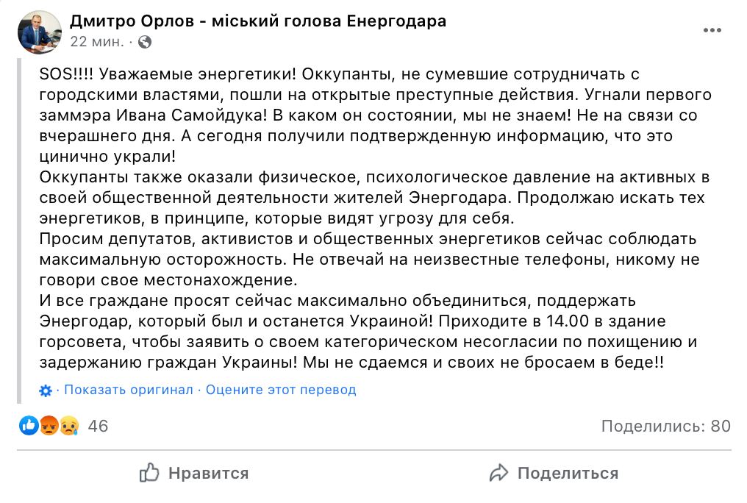
Task: Click the sad crying reaction icon
Action: pos(69,425)
